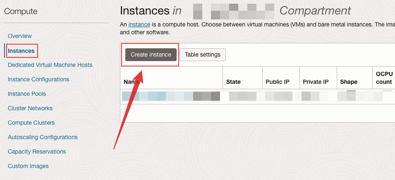Click the Public IP column header
Screen dimensions: 395x180
point(277,82)
